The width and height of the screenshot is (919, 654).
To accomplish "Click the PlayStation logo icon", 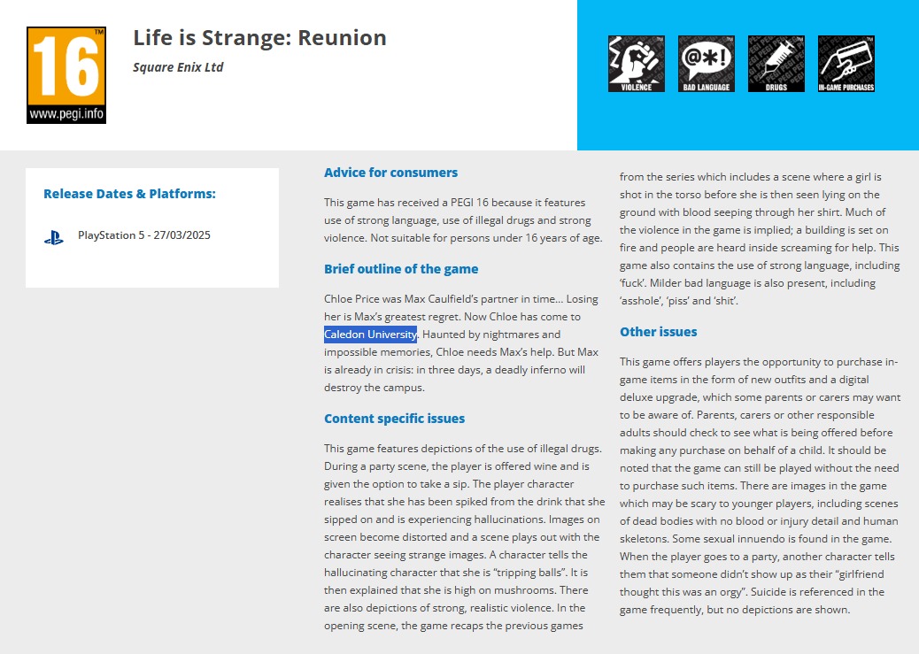I will 54,237.
